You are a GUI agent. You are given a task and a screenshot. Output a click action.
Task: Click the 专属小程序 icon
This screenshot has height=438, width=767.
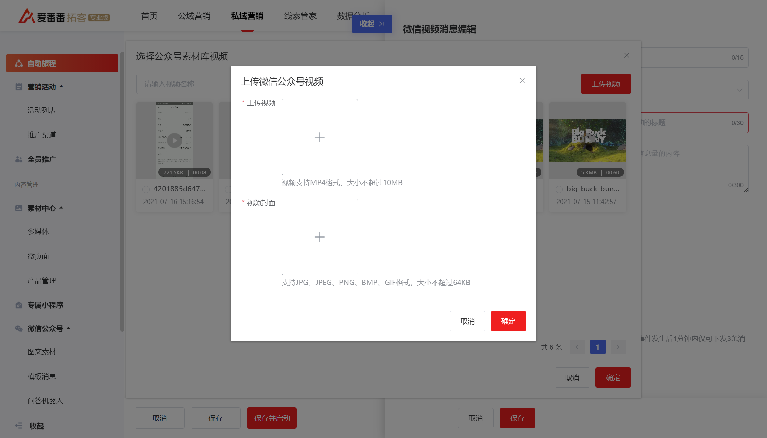[x=19, y=305]
